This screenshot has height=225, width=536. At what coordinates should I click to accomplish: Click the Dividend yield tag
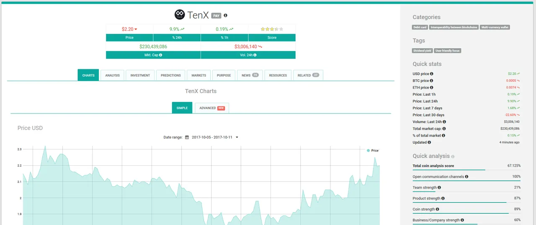[423, 51]
